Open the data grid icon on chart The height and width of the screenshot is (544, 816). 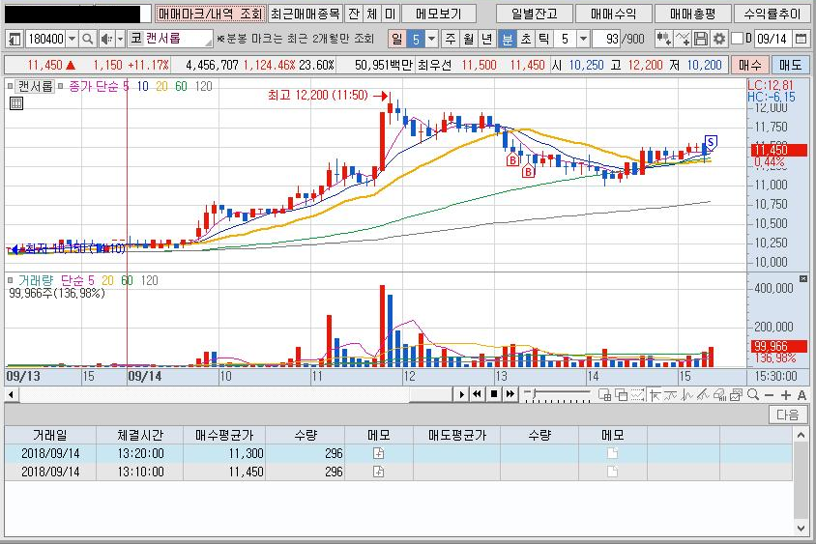click(16, 103)
